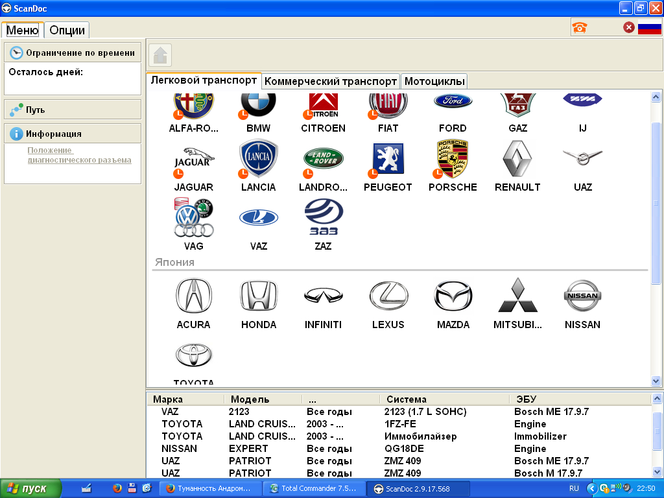Open the VAG group brands

tap(193, 218)
